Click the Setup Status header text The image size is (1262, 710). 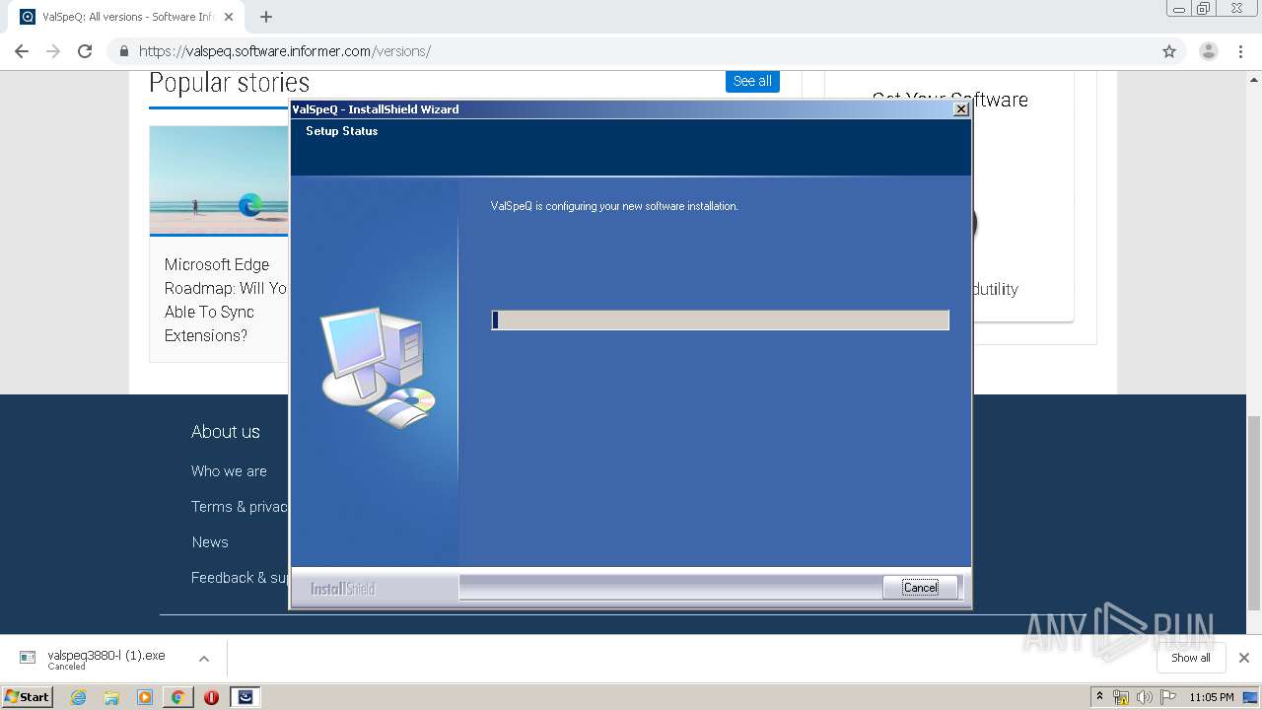(x=342, y=131)
